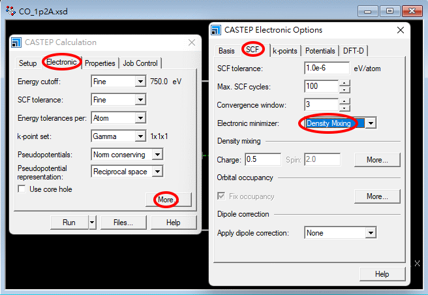Open the Run button dropdown arrow
The height and width of the screenshot is (295, 428).
click(92, 223)
